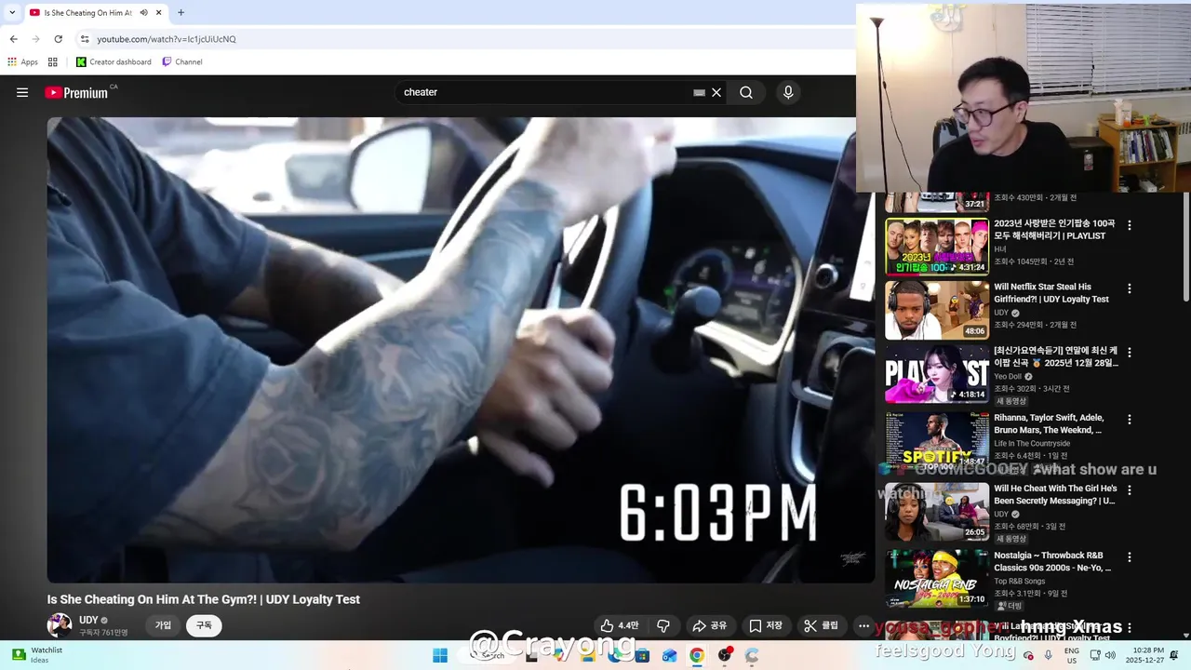Open the Chrome tab search dropdown
Image resolution: width=1191 pixels, height=670 pixels.
click(x=12, y=12)
